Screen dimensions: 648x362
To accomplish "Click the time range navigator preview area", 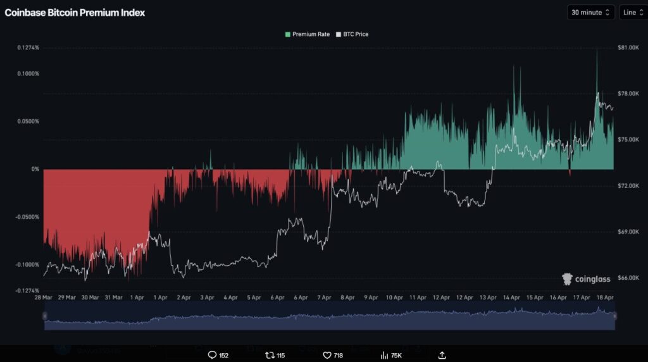I will coord(329,316).
